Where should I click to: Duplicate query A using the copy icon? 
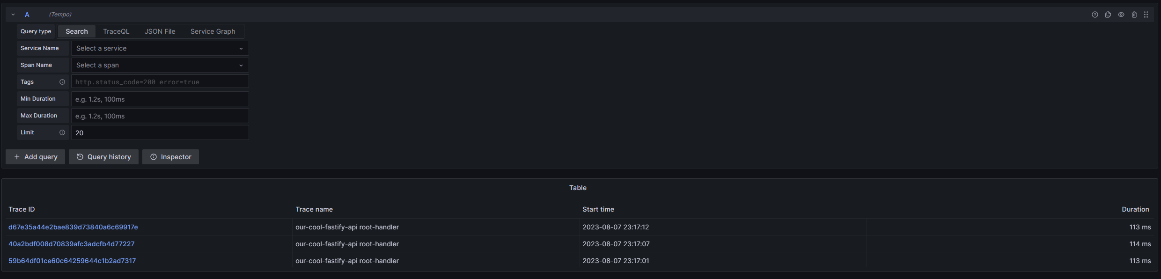tap(1108, 15)
